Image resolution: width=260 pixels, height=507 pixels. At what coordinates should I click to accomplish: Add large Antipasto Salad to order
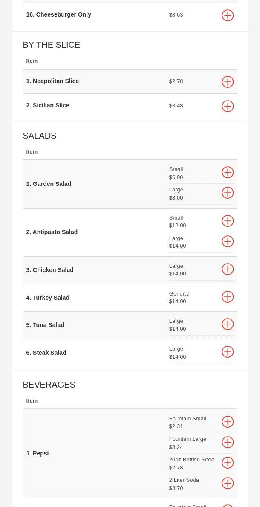pyautogui.click(x=228, y=241)
